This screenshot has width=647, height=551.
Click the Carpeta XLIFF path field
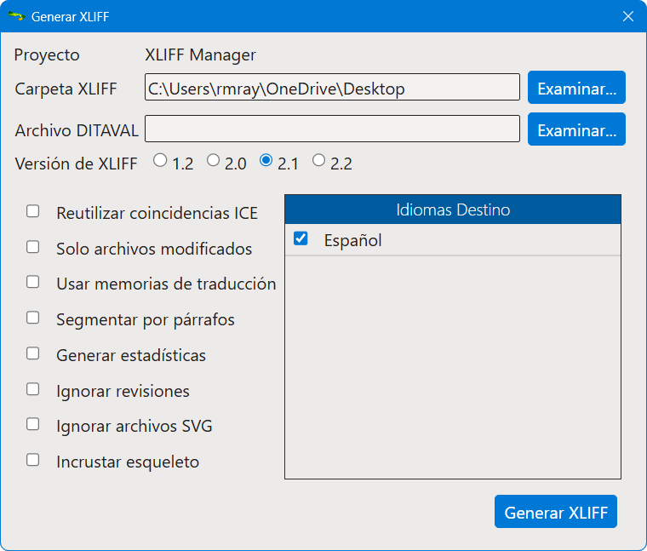point(332,87)
